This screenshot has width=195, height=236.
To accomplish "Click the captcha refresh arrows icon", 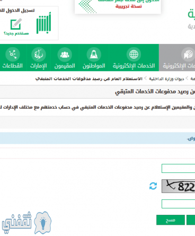I will click(x=153, y=186).
